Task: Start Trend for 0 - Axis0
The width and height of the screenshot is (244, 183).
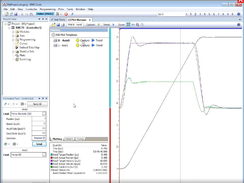Action: [x=93, y=40]
